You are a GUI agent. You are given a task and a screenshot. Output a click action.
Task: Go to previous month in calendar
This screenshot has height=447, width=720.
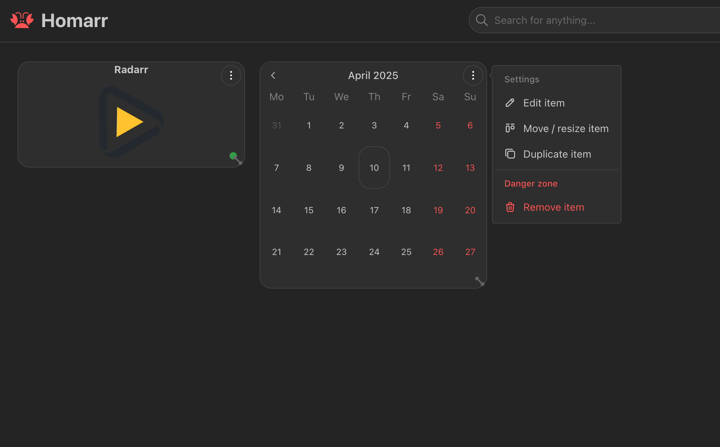coord(273,75)
